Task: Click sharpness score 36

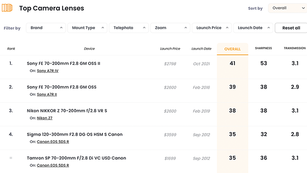Action: (264, 158)
